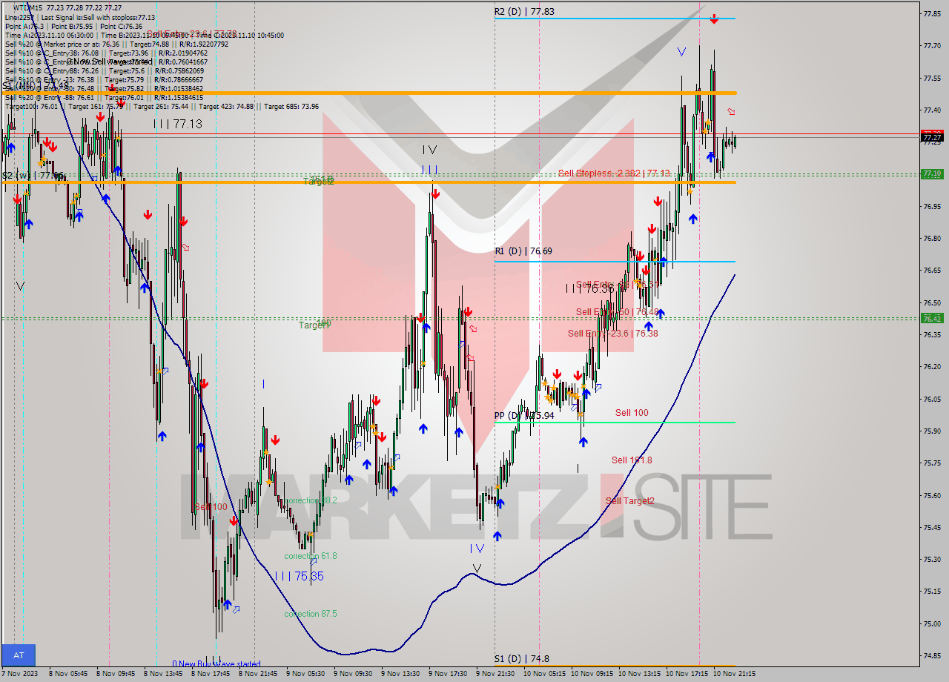Click the 7 Nov 2023 date on time axis
This screenshot has width=949, height=682.
19,674
